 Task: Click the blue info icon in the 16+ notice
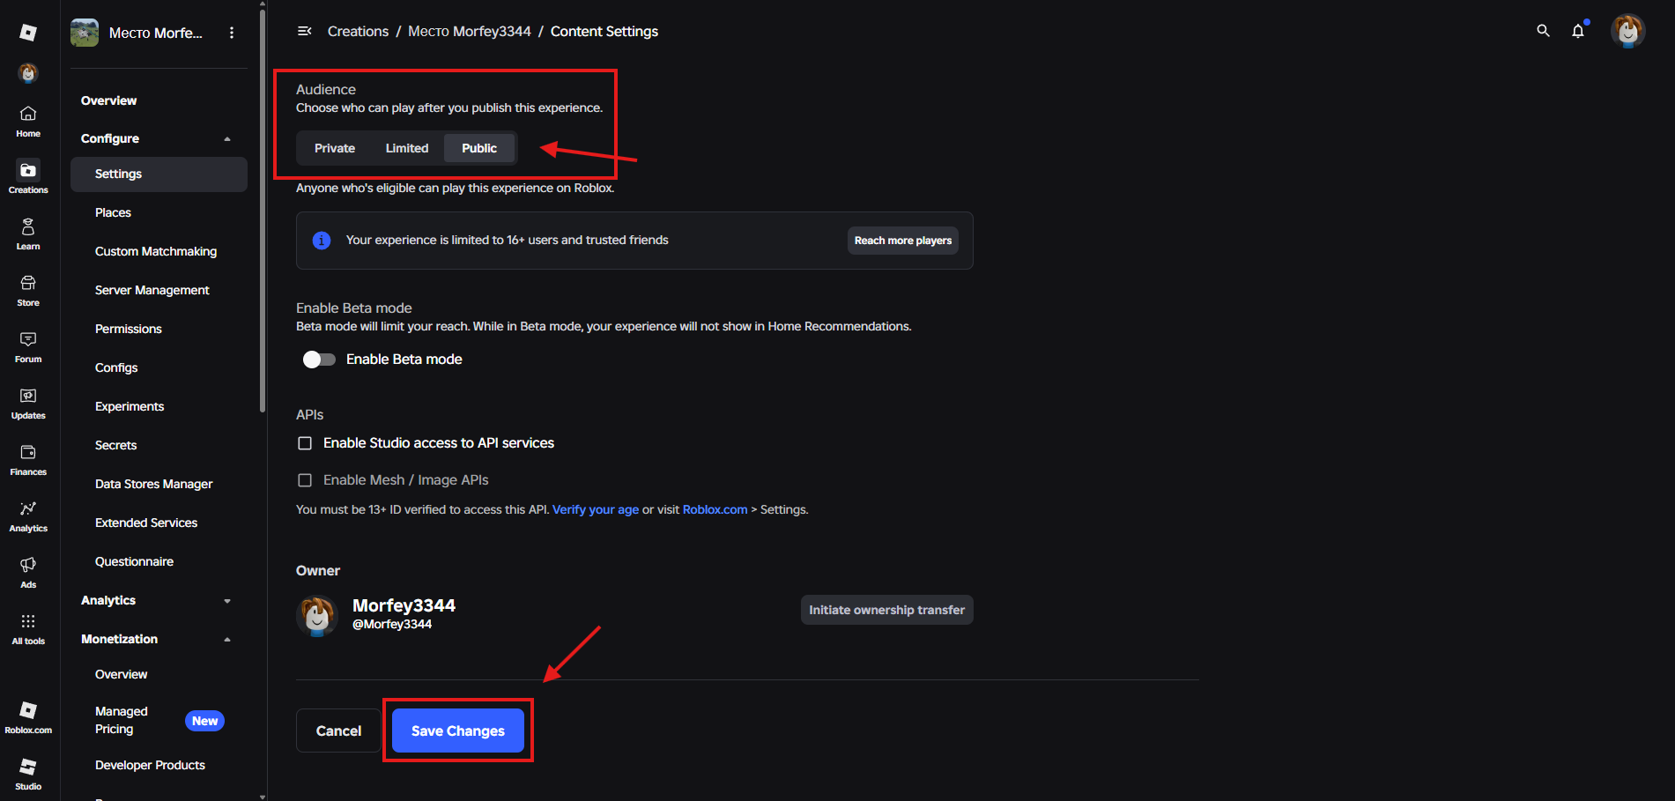point(322,241)
